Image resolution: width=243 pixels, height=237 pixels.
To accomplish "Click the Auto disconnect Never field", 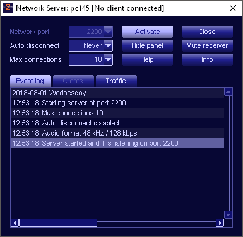I will 86,45.
